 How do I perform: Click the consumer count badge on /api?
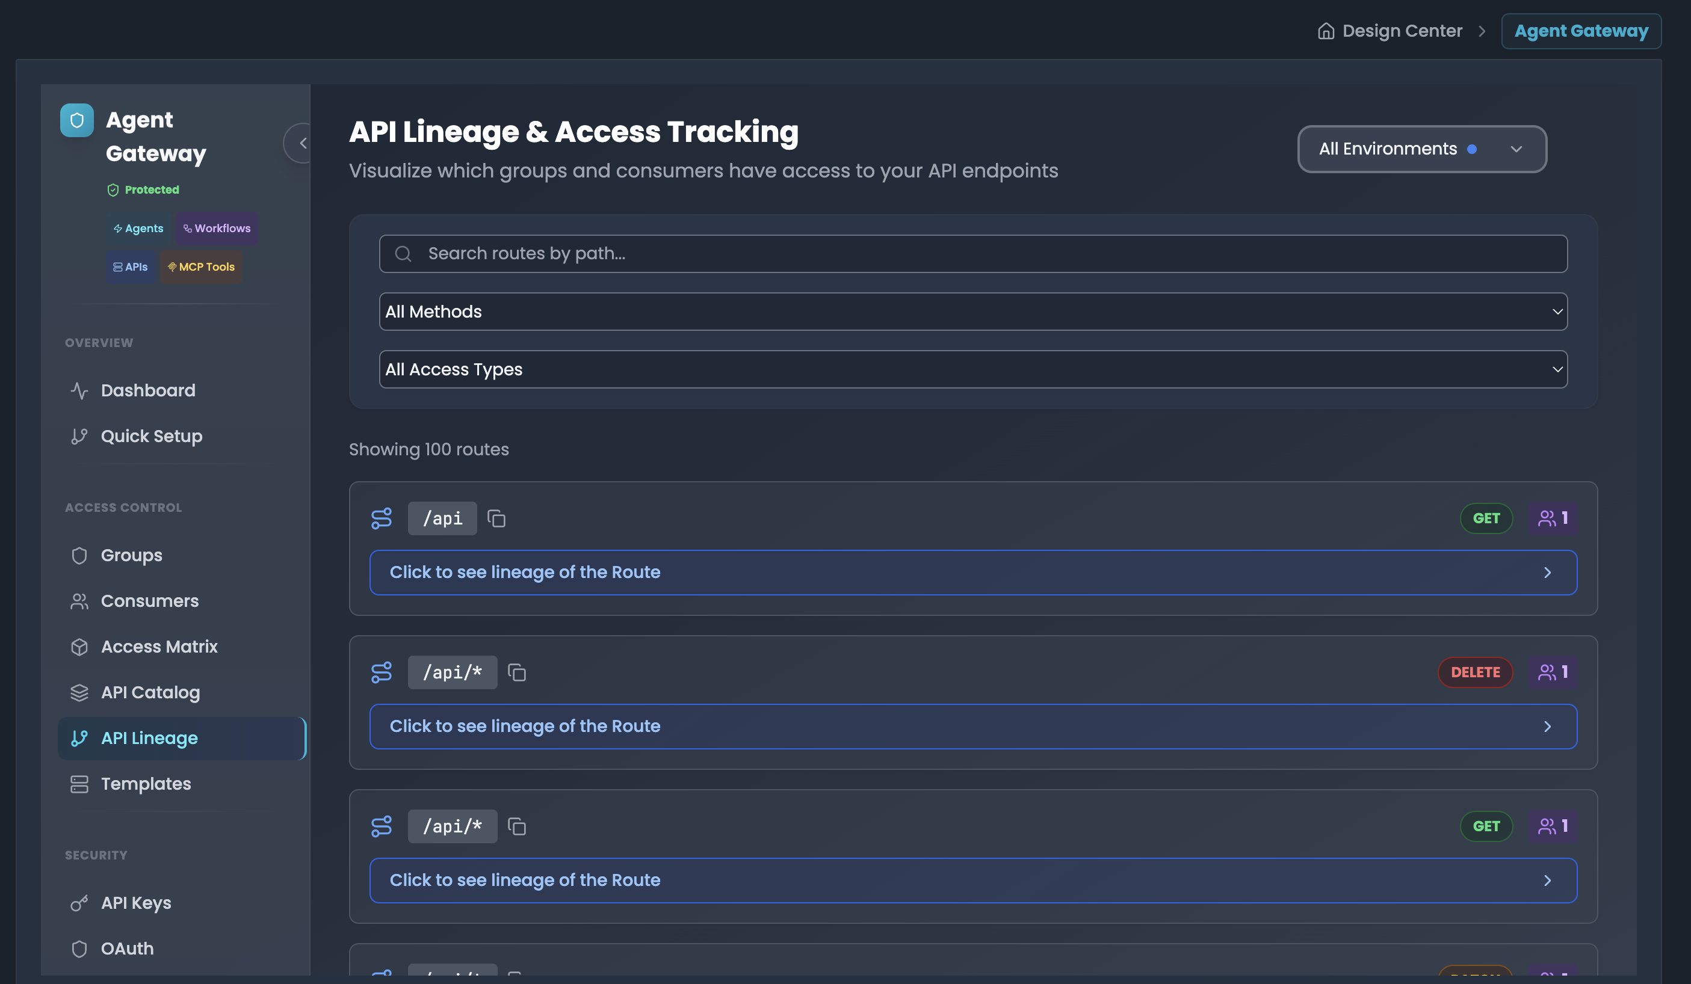(1553, 518)
